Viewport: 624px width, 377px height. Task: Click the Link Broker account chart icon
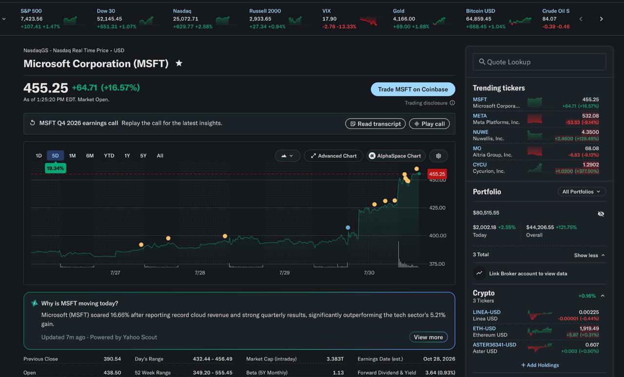[479, 273]
